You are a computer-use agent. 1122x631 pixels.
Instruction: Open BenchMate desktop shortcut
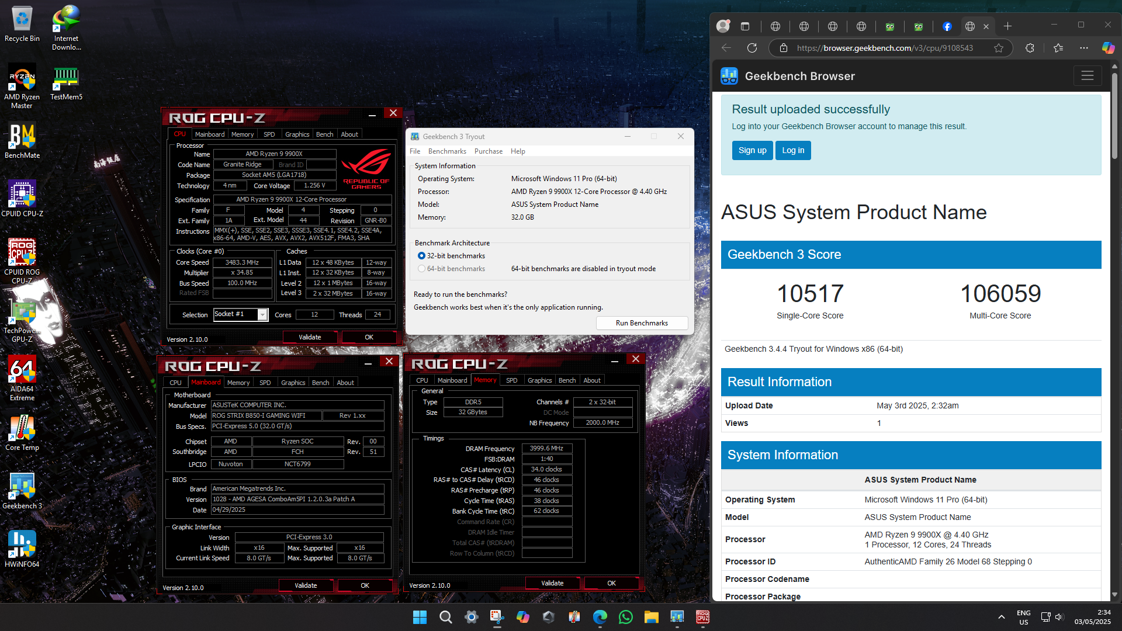pyautogui.click(x=22, y=140)
